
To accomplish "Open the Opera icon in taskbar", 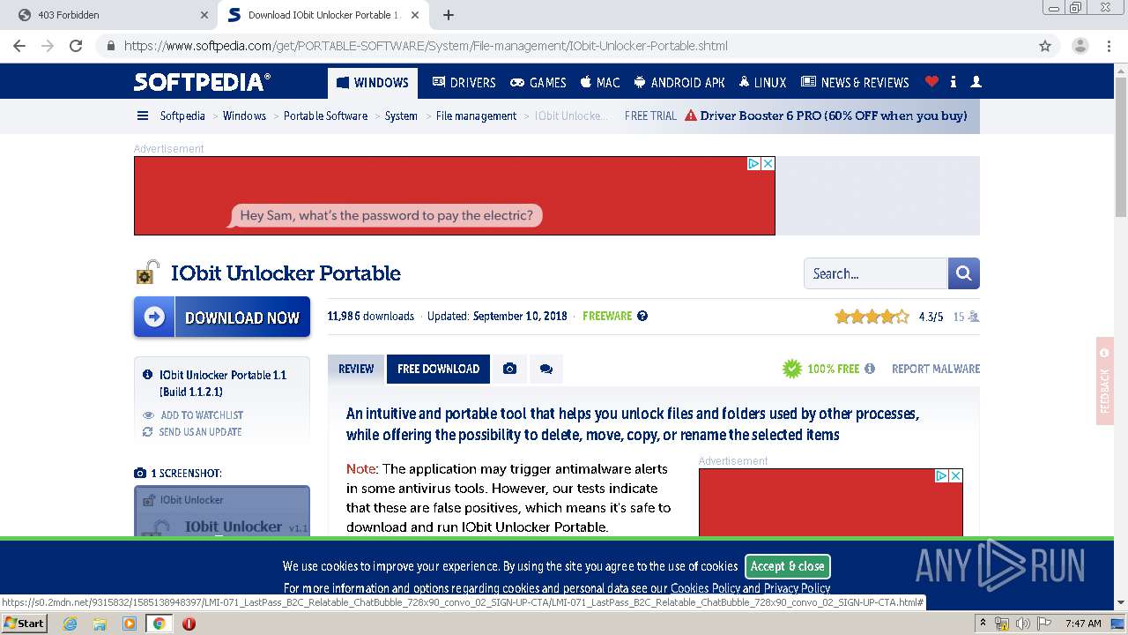I will 189,624.
